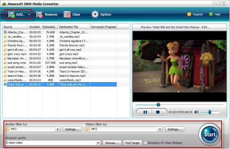230x149 pixels.
Task: Select the wearefamily audio file icon
Action: click(x=5, y=80)
